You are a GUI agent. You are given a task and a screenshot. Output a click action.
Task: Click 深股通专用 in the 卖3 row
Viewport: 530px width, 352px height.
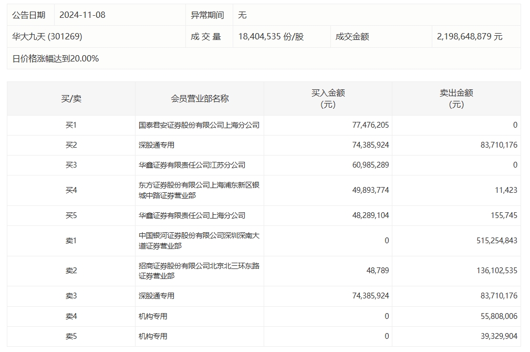pyautogui.click(x=157, y=296)
